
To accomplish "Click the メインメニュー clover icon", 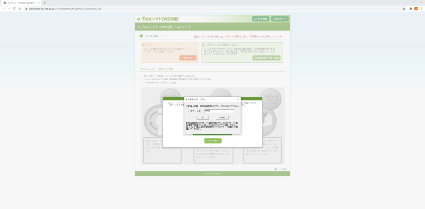I will pyautogui.click(x=141, y=36).
